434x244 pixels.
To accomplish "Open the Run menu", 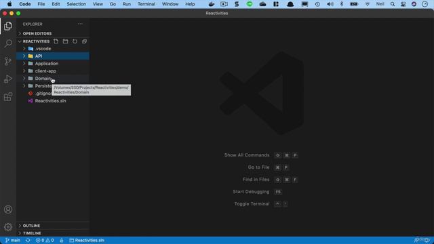I will pyautogui.click(x=127, y=4).
